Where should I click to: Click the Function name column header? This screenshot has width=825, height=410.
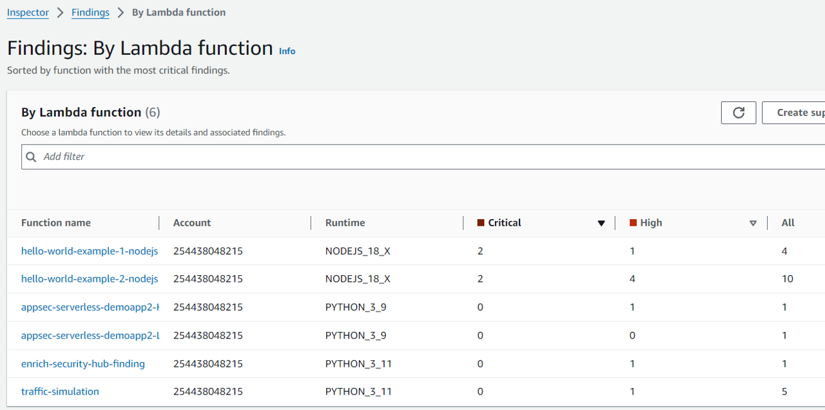pos(56,222)
